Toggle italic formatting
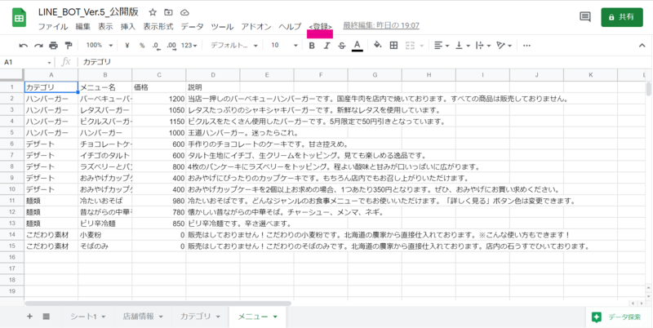 tap(327, 46)
